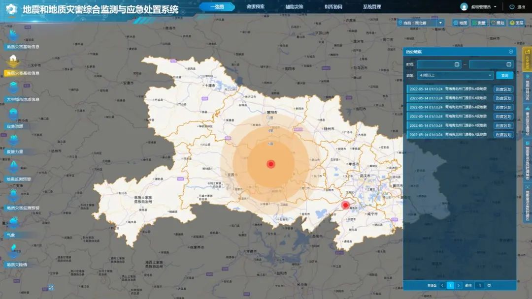
Task: Click the 退出 logout button
Action: point(517,7)
